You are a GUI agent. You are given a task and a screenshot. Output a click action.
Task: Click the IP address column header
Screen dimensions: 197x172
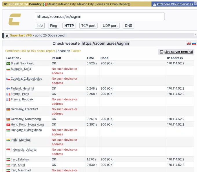(175, 58)
